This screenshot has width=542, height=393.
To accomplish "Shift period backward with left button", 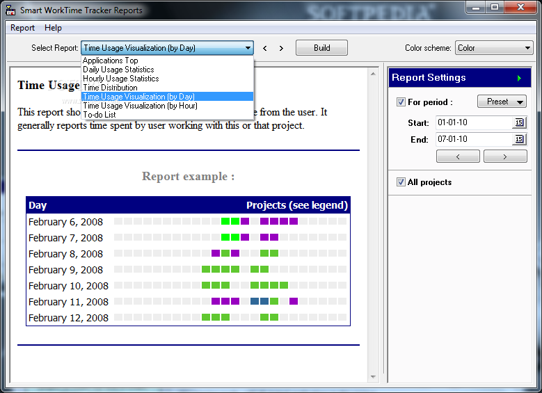I will pyautogui.click(x=458, y=157).
